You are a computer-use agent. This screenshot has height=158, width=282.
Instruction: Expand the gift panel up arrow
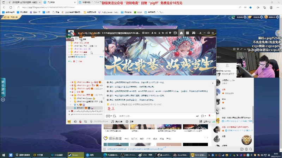[x=213, y=116]
